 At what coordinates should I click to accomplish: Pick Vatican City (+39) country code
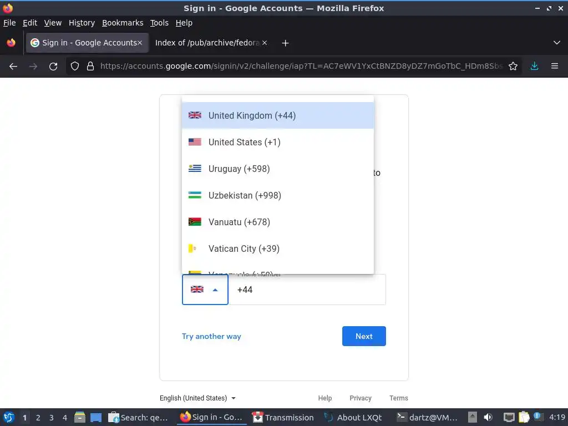pyautogui.click(x=278, y=248)
